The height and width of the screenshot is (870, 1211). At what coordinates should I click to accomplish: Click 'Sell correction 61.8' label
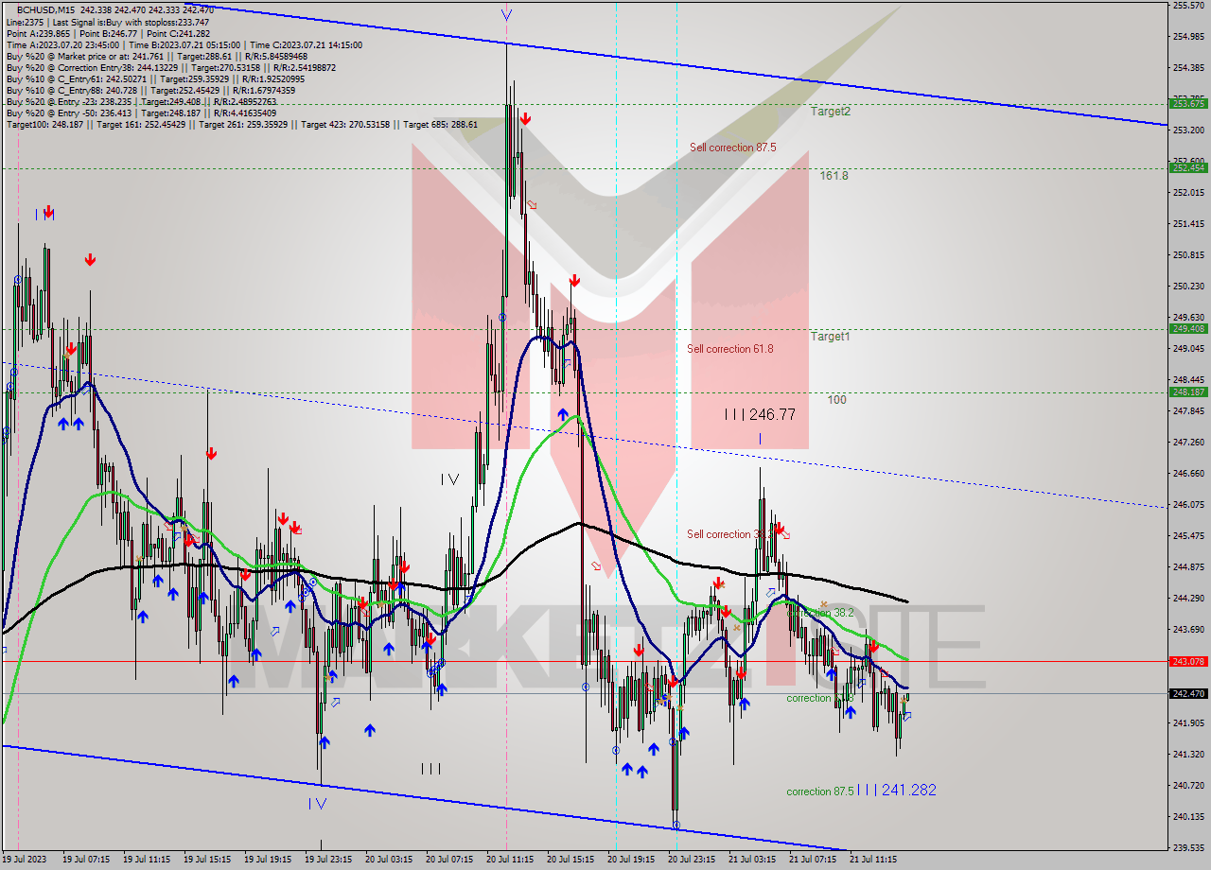click(x=730, y=349)
